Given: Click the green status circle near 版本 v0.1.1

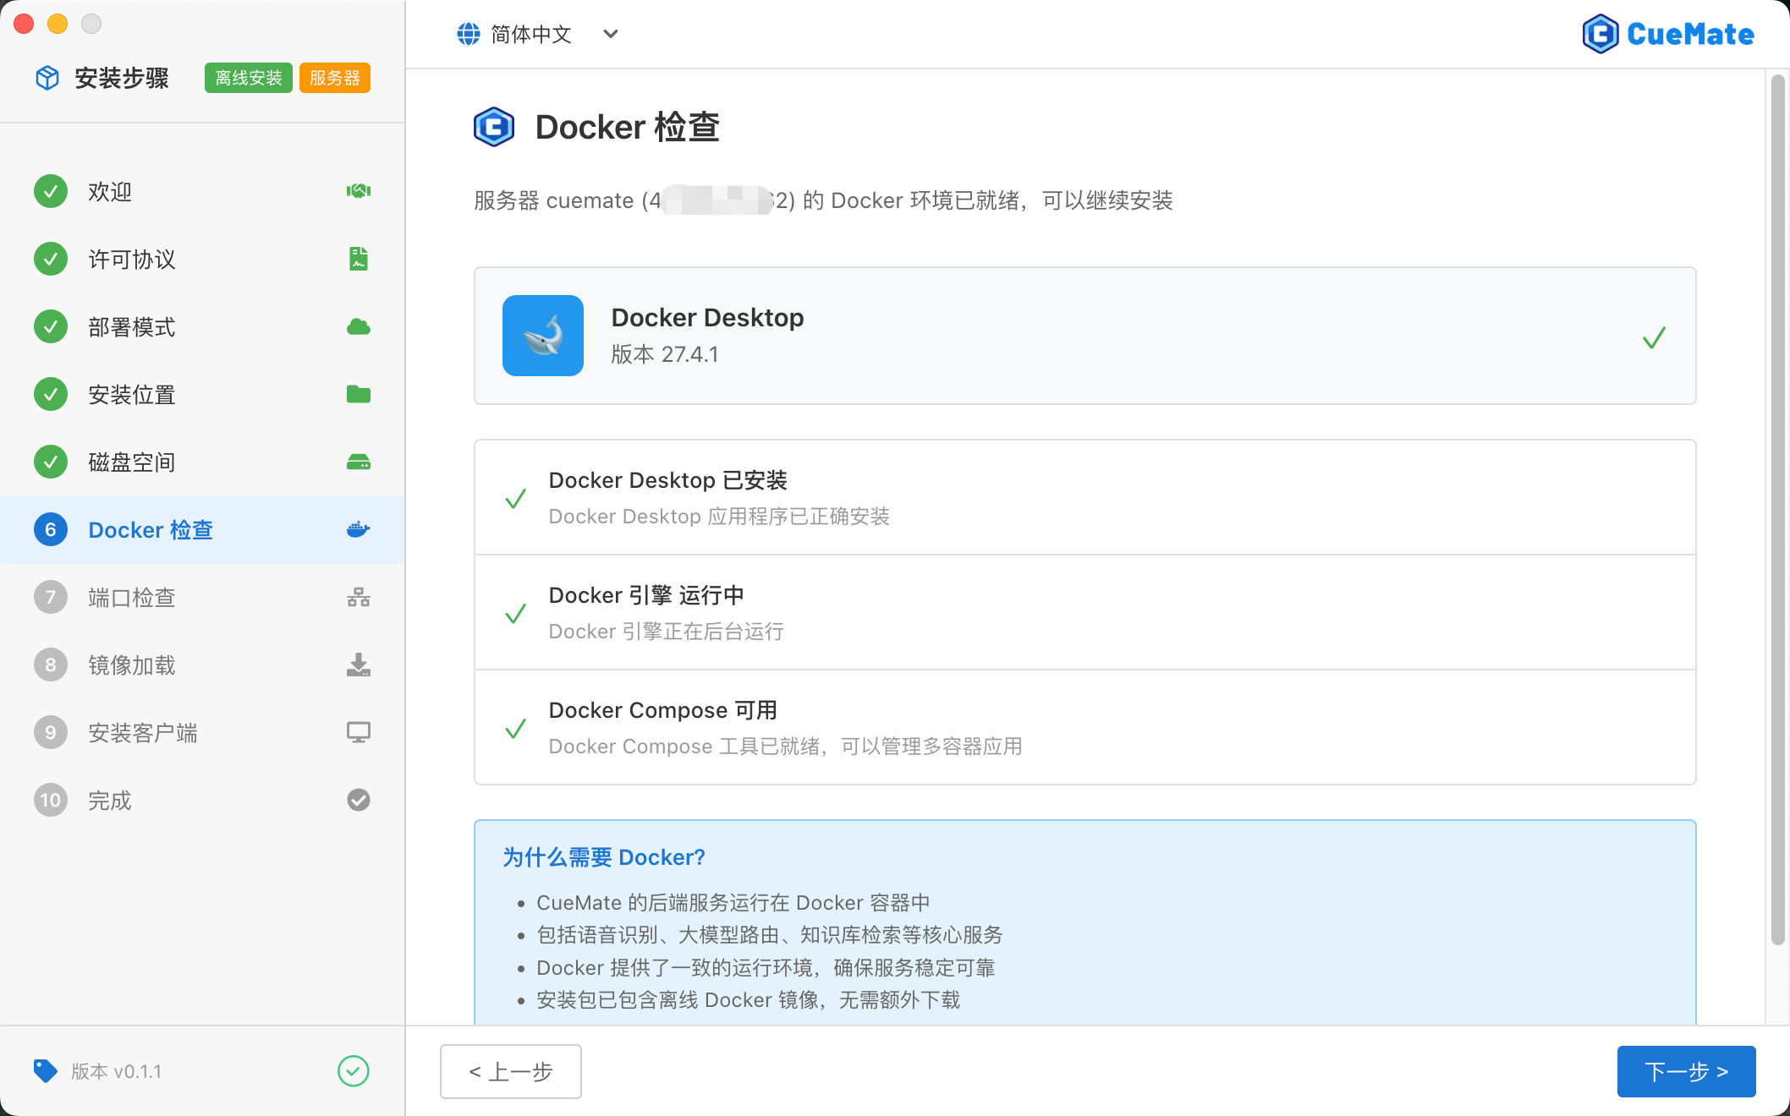Looking at the screenshot, I should click(354, 1070).
